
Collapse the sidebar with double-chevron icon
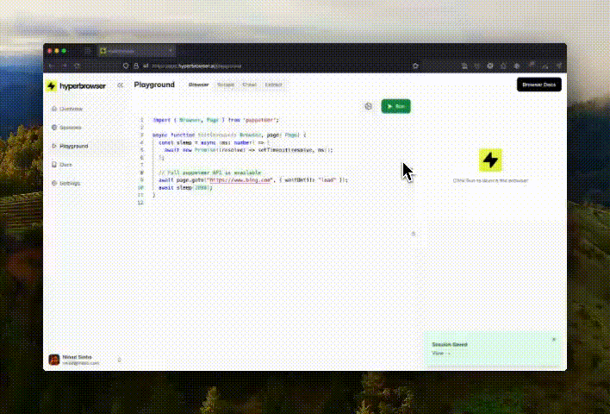tap(121, 85)
